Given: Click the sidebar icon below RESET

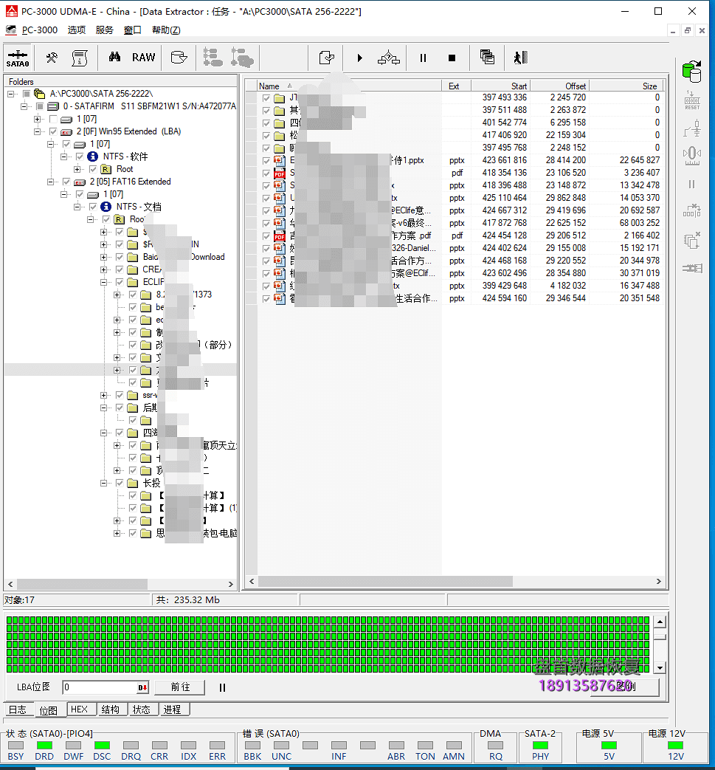Looking at the screenshot, I should [692, 128].
